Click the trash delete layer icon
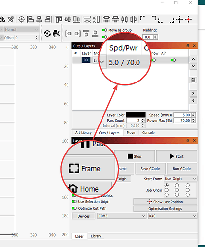The height and width of the screenshot is (247, 205). pos(193,80)
